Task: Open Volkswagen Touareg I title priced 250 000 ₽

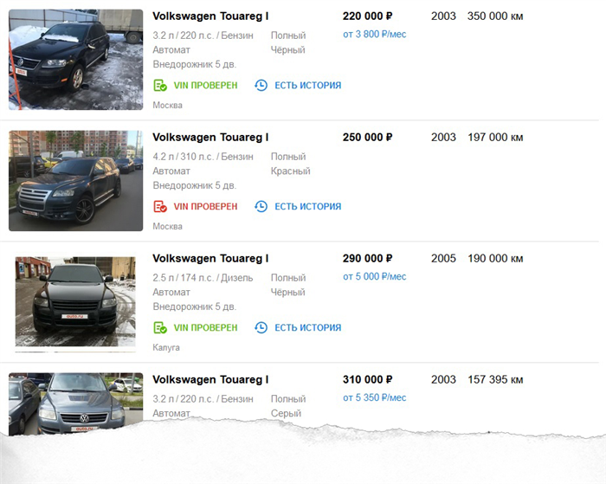Action: 210,138
